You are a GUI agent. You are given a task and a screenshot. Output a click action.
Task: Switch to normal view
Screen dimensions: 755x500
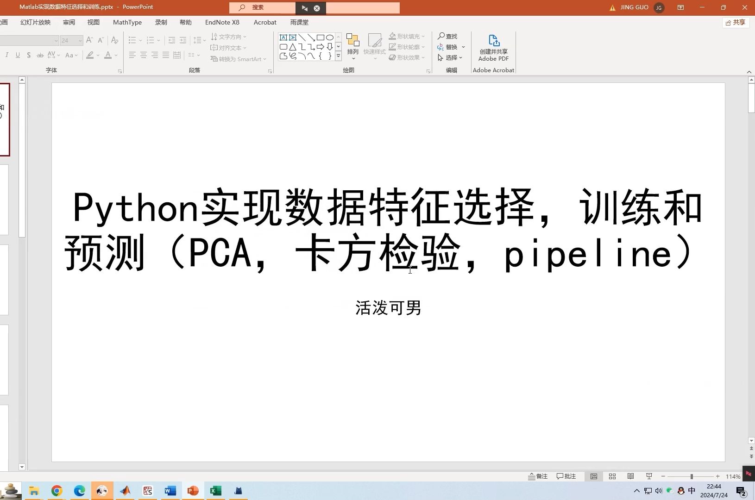click(x=594, y=476)
